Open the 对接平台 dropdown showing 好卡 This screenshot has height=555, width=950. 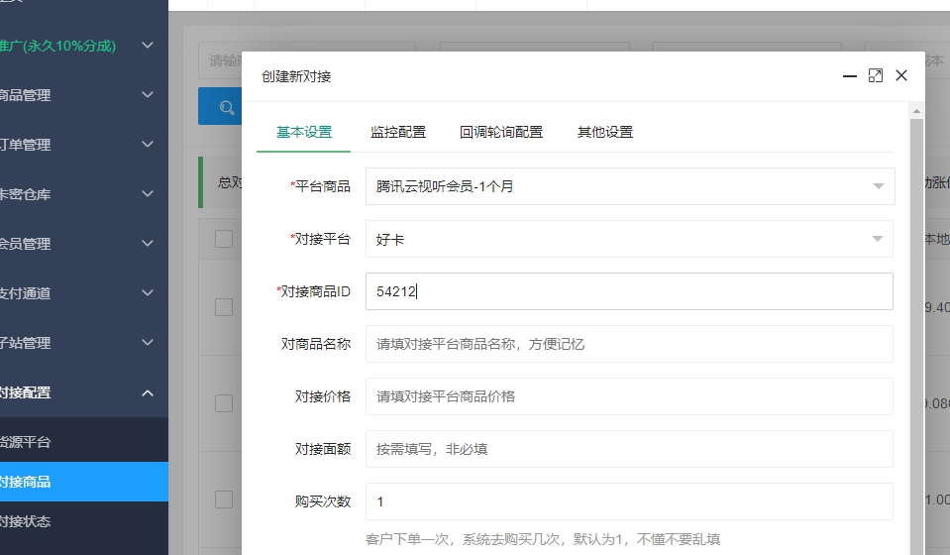pyautogui.click(x=629, y=239)
